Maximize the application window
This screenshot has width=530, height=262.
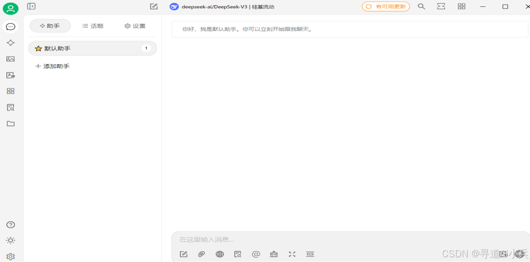[x=505, y=6]
